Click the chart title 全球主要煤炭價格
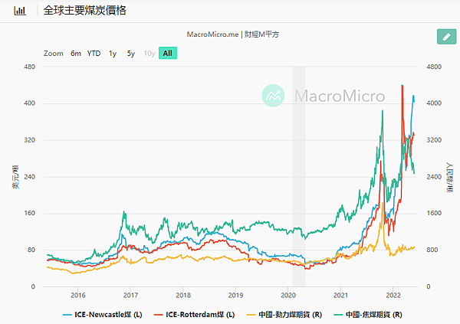460x324 pixels. [86, 11]
